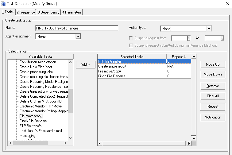Select Create Recurring Model Realignment task
The width and height of the screenshot is (232, 155).
[44, 82]
